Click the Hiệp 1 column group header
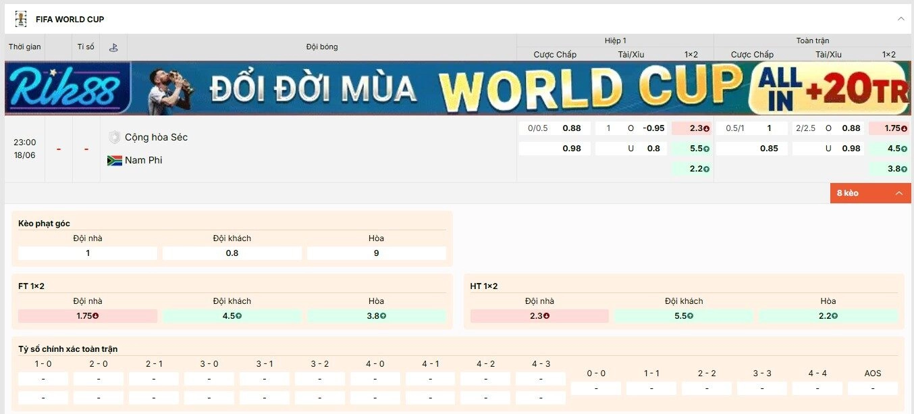The image size is (914, 414). (615, 41)
